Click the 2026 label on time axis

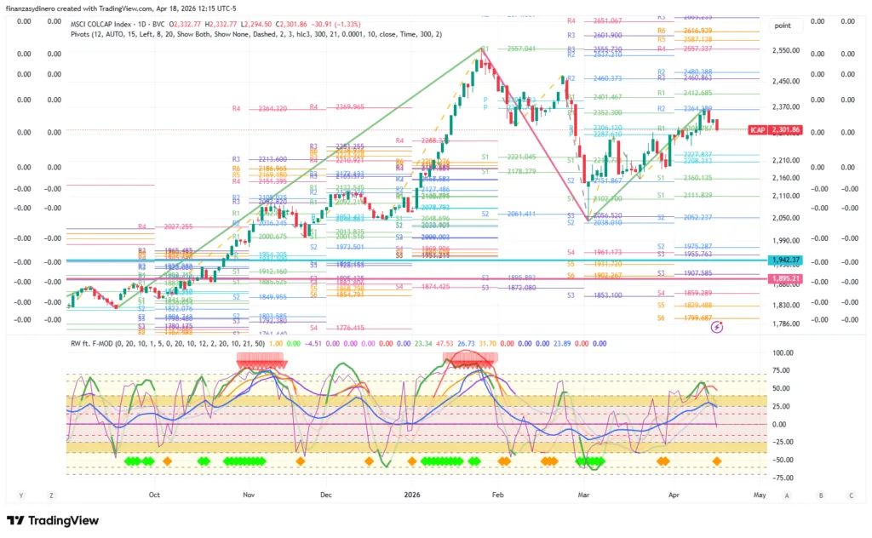click(411, 494)
